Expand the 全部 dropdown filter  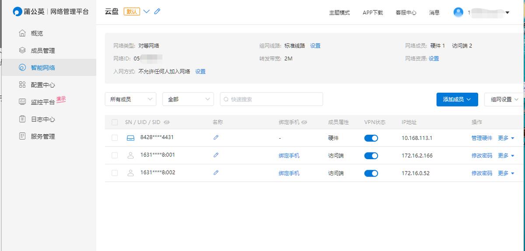tap(188, 99)
